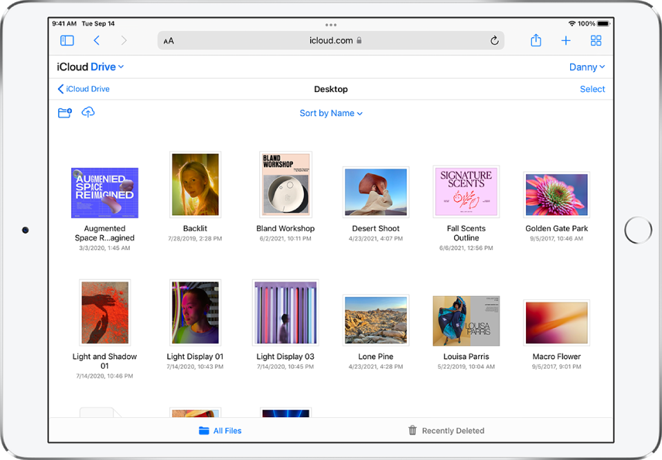Show the tab overview grid

click(596, 41)
